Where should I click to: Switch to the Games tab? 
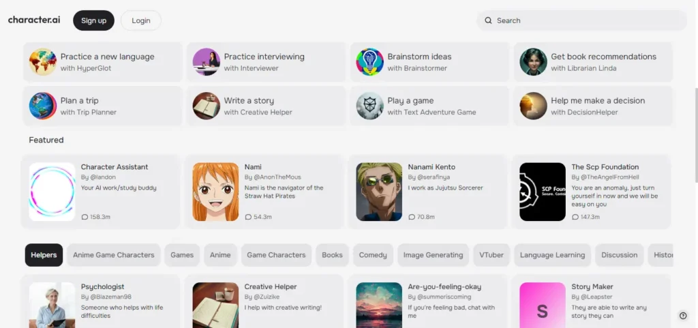182,255
